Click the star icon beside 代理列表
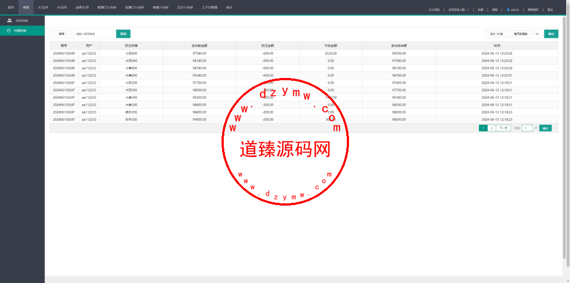570x283 pixels. pyautogui.click(x=9, y=31)
